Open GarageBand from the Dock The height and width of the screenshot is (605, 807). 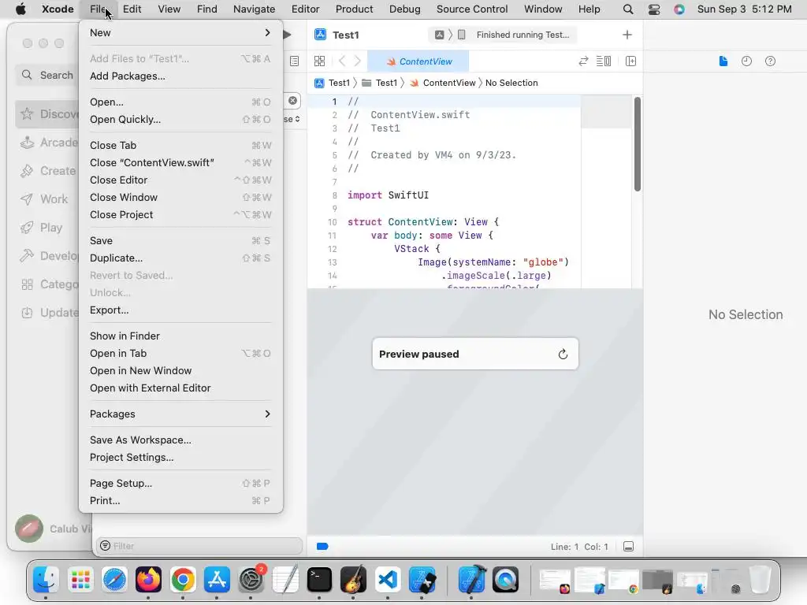pyautogui.click(x=353, y=579)
